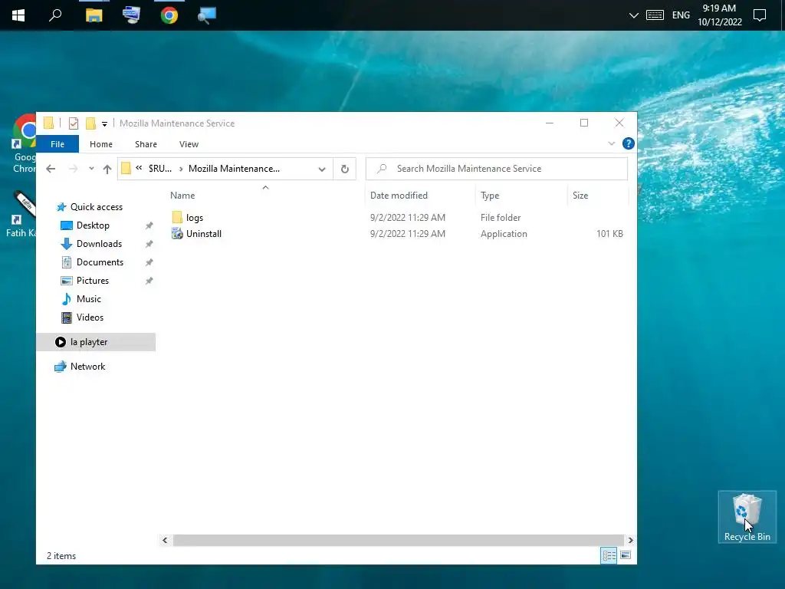Open Documents in the navigation pane

point(100,262)
